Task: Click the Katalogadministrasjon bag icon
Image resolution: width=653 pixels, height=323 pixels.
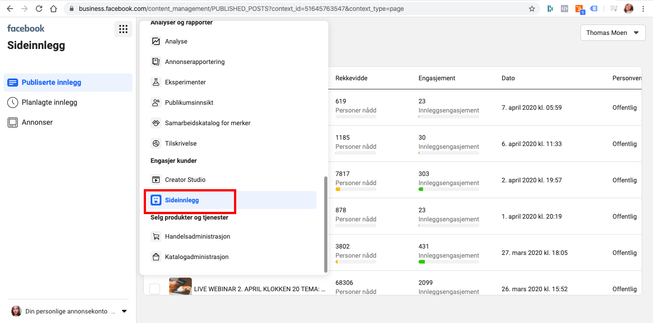Action: [x=156, y=257]
